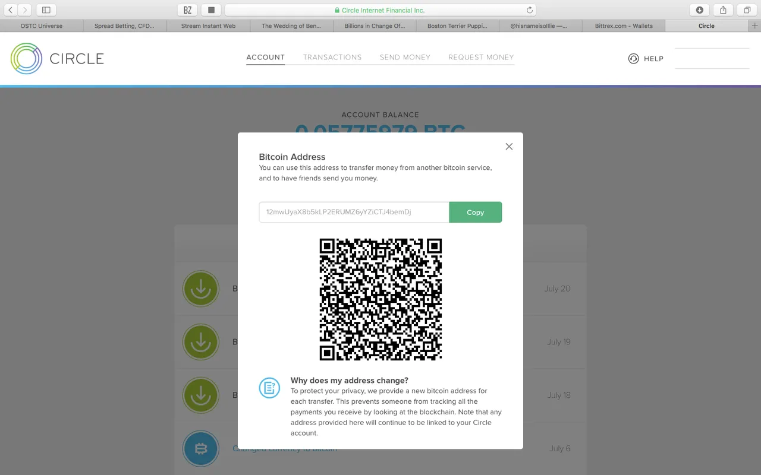Go back with Safari's back arrow

coord(11,10)
